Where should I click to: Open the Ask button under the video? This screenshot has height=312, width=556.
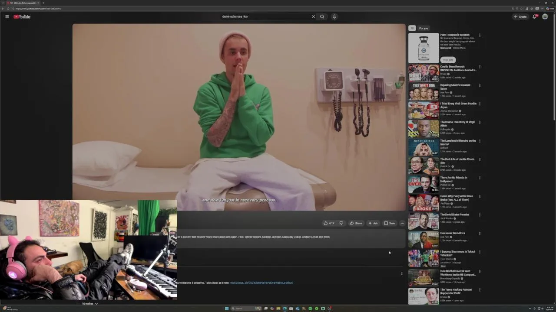click(x=373, y=223)
